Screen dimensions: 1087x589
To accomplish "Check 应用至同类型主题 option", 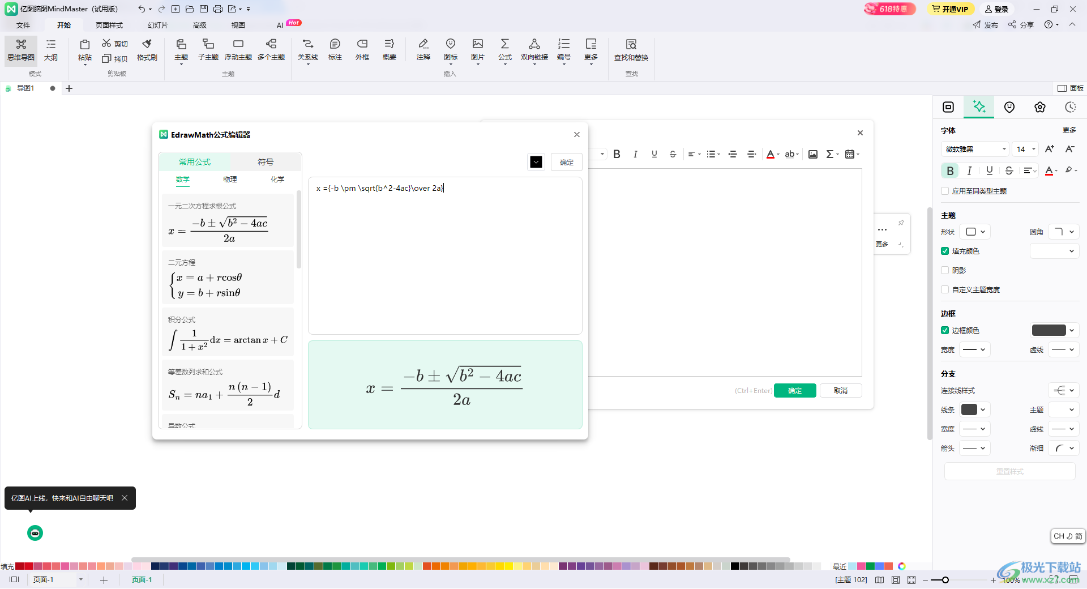I will [945, 191].
